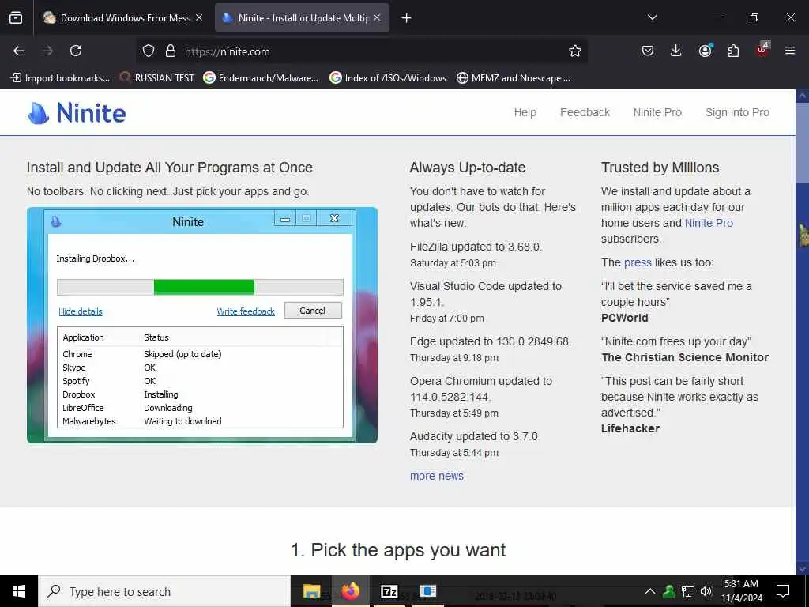Open the press link
Image resolution: width=809 pixels, height=607 pixels.
pyautogui.click(x=638, y=262)
